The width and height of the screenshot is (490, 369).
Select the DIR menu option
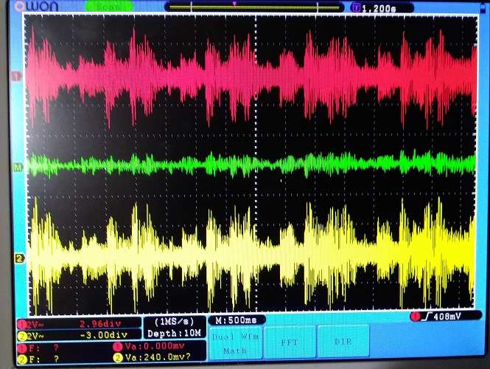[x=343, y=343]
